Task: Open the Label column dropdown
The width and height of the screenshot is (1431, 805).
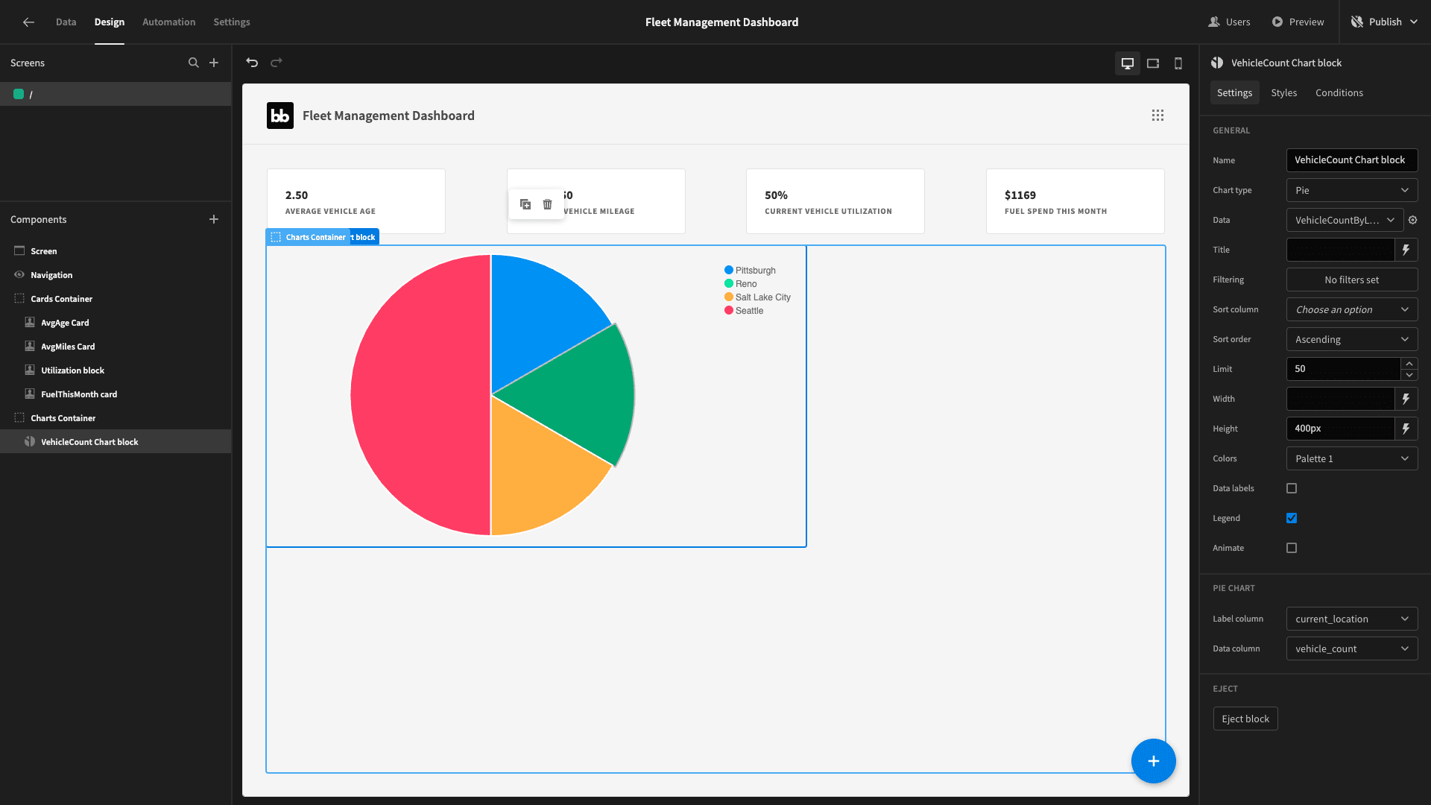Action: (x=1352, y=619)
